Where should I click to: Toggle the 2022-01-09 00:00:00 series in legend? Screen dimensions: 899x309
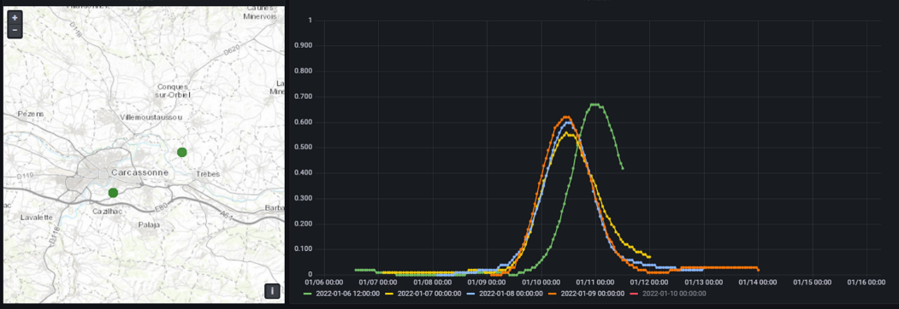click(592, 294)
